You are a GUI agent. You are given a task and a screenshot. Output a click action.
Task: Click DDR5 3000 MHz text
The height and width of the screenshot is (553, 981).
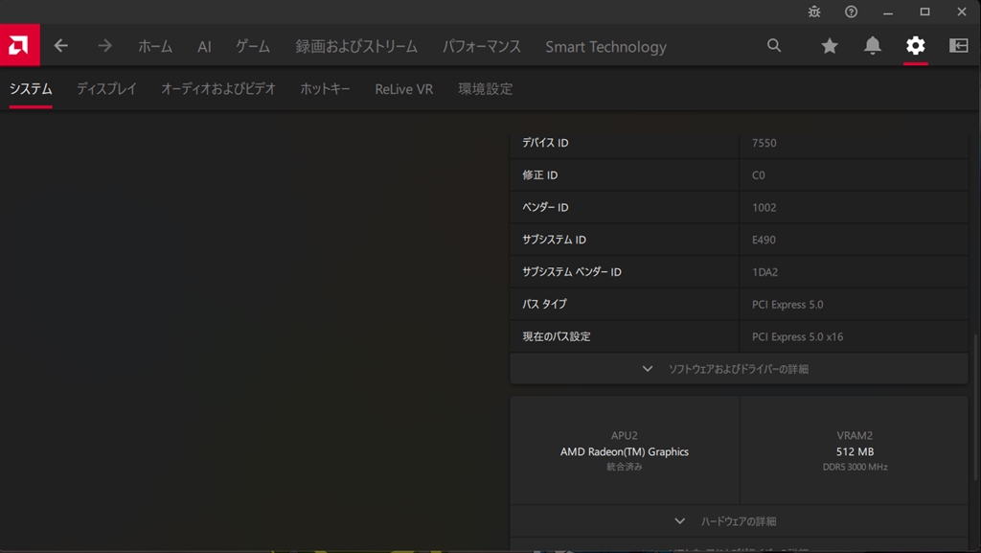855,467
